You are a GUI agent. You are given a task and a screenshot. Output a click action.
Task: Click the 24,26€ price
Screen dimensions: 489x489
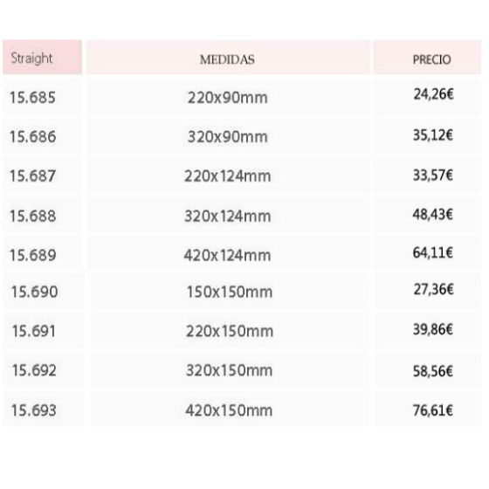pyautogui.click(x=433, y=94)
